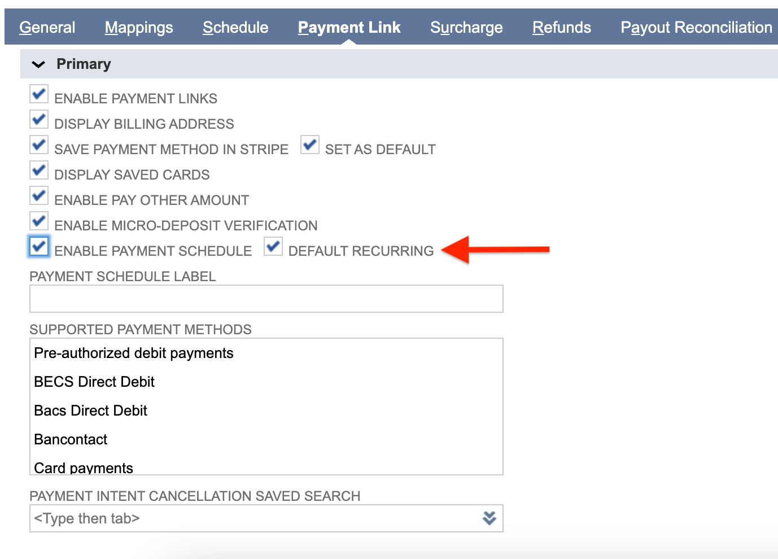
Task: Select the Schedule tab
Action: coord(235,27)
